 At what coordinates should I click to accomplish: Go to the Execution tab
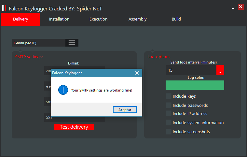pos(99,19)
